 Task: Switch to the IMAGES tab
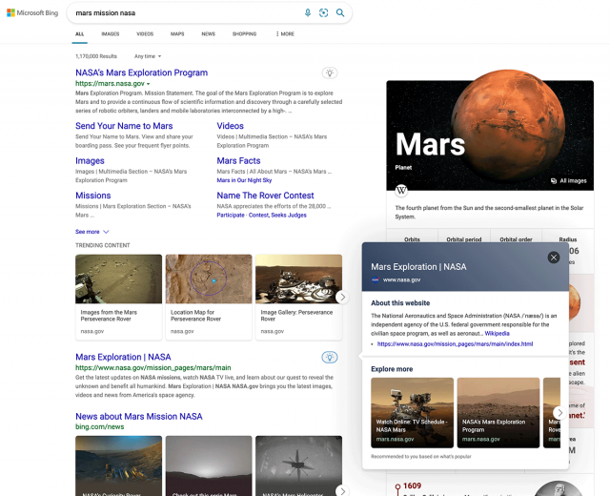coord(111,34)
